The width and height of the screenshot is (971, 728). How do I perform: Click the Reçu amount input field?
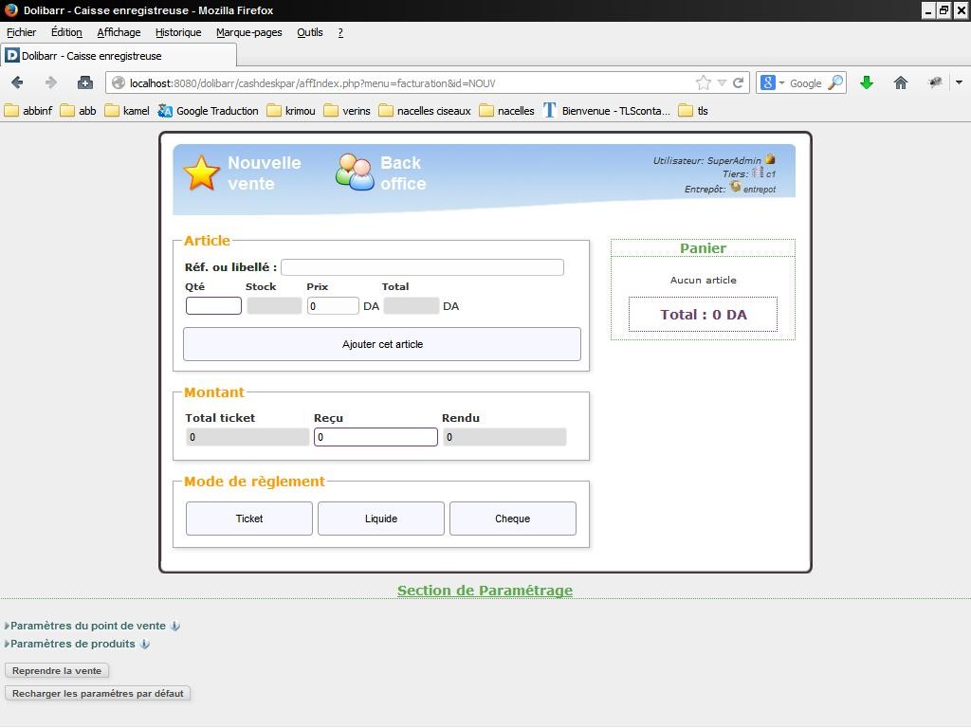coord(376,437)
